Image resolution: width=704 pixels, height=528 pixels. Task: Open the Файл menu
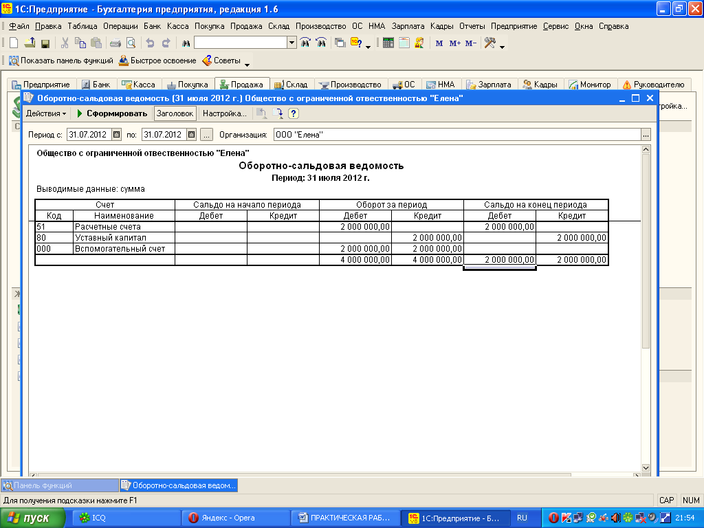coord(19,27)
